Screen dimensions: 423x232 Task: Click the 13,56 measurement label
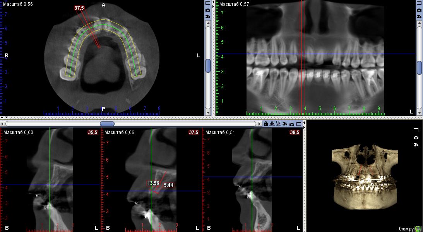[x=153, y=183]
